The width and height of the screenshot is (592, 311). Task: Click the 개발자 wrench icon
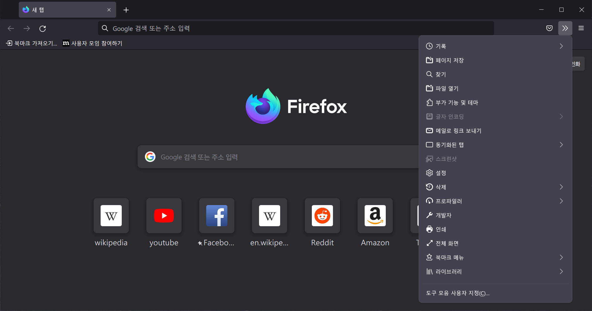pyautogui.click(x=429, y=215)
